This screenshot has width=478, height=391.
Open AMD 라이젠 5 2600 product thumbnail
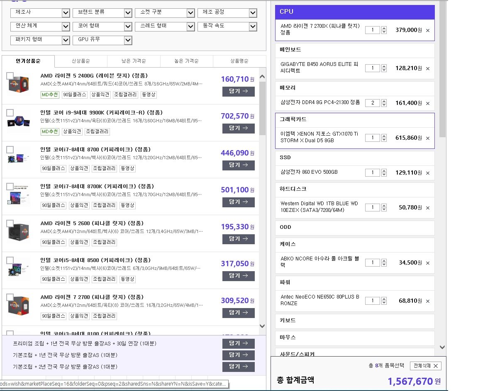[x=19, y=232]
